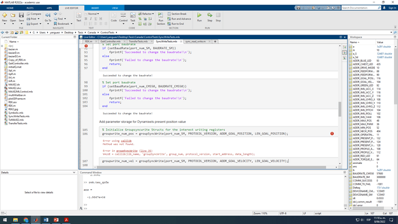Click Run to End
Image resolution: width=398 pixels, height=224 pixels.
(175, 24)
